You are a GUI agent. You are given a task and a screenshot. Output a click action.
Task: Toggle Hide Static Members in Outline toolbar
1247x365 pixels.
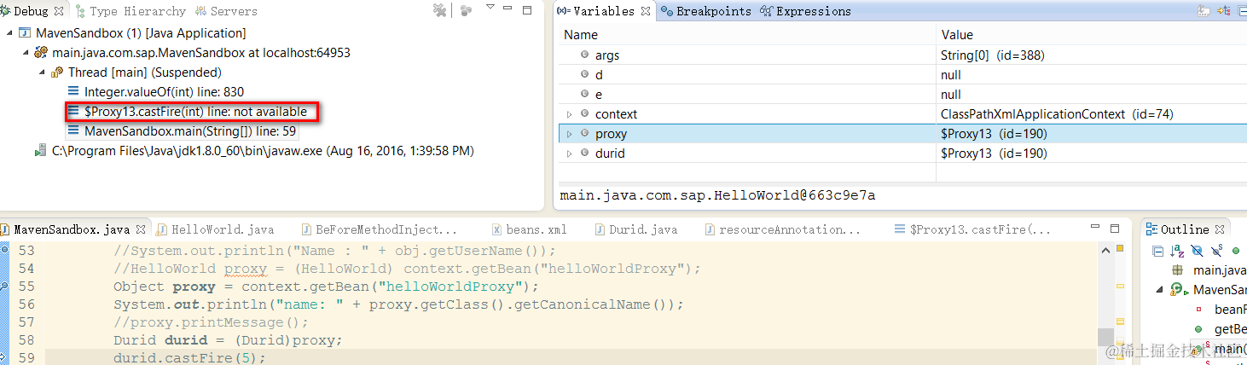1216,251
